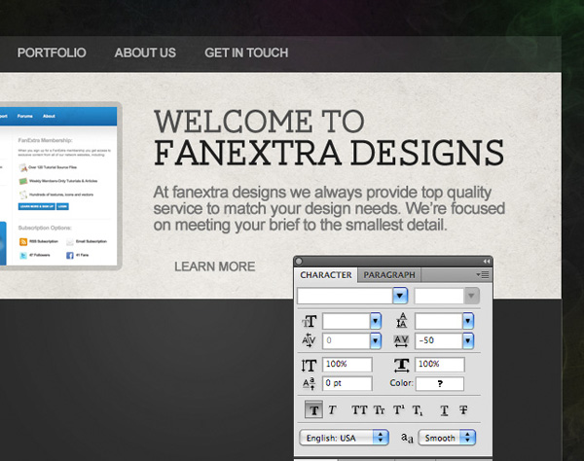The image size is (584, 461).
Task: Collapse the panel with double-arrow icon
Action: 487,262
